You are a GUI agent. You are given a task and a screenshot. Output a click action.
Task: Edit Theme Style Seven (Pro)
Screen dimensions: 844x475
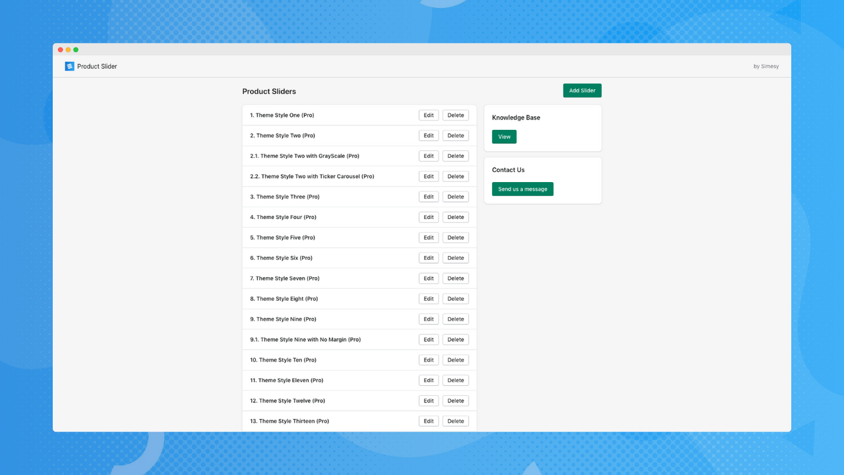(428, 278)
